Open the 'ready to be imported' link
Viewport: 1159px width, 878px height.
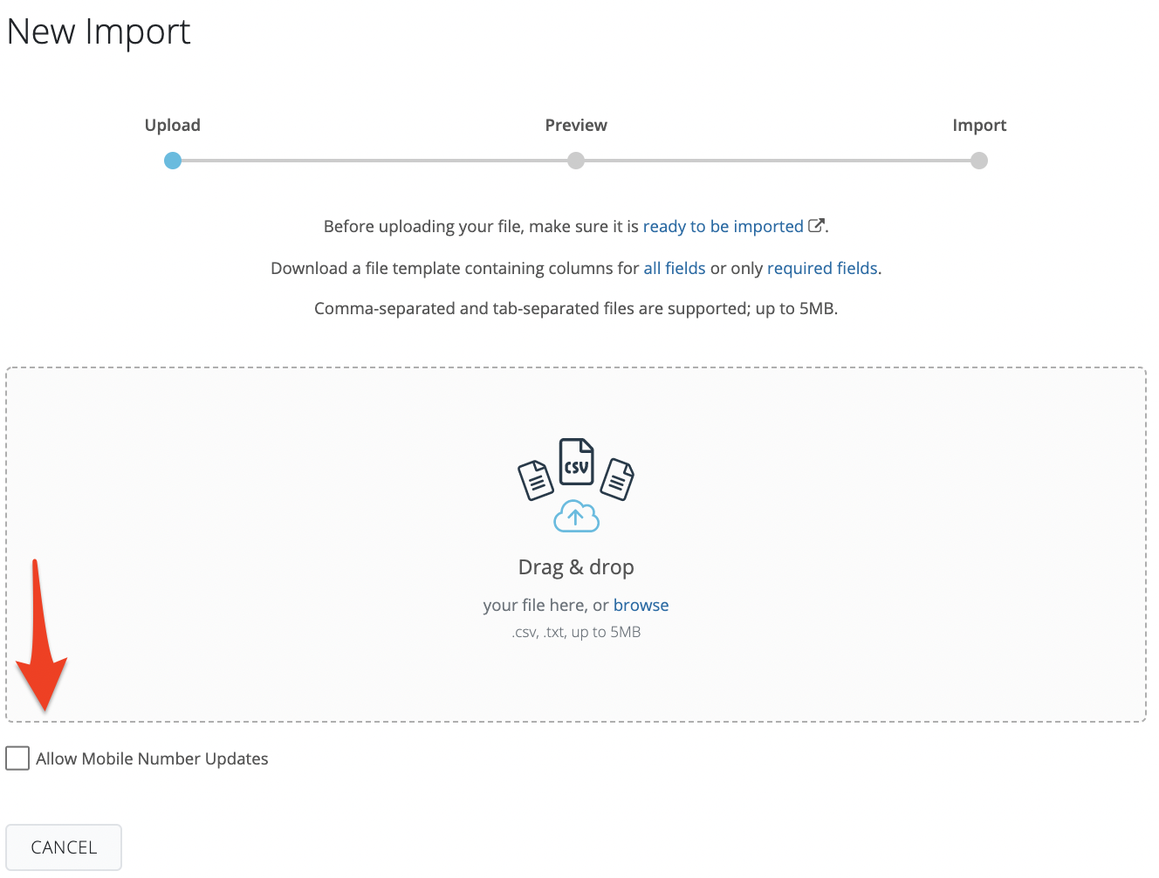(723, 226)
